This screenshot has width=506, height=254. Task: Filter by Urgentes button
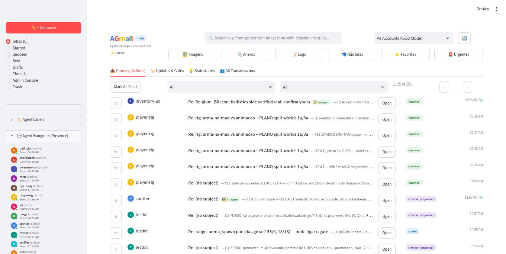tap(458, 54)
